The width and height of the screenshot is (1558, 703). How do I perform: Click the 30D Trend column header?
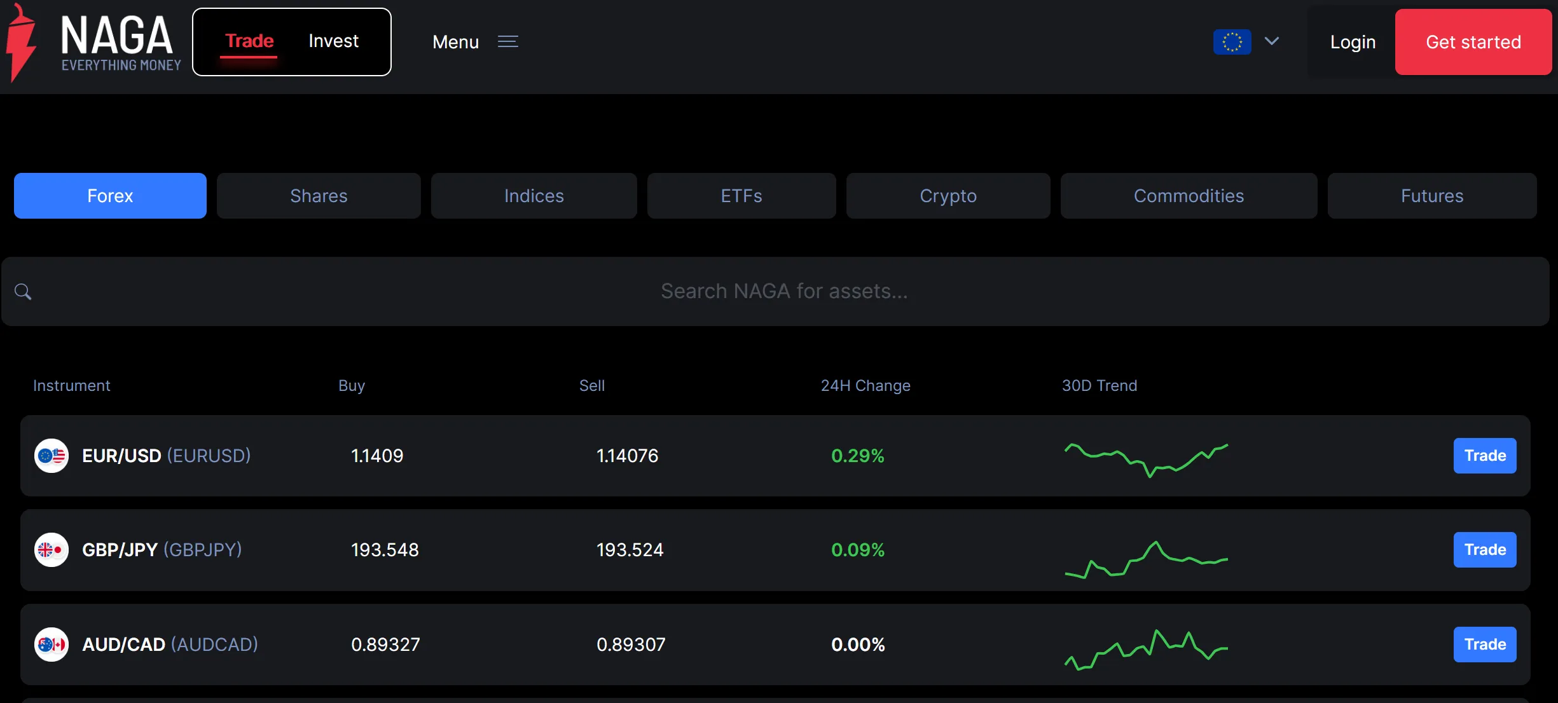click(x=1100, y=386)
